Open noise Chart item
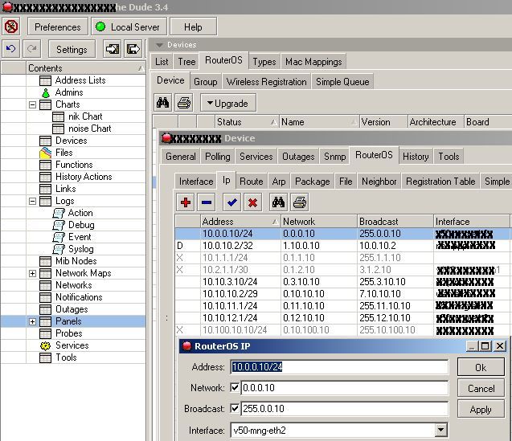The image size is (512, 441). click(x=90, y=129)
